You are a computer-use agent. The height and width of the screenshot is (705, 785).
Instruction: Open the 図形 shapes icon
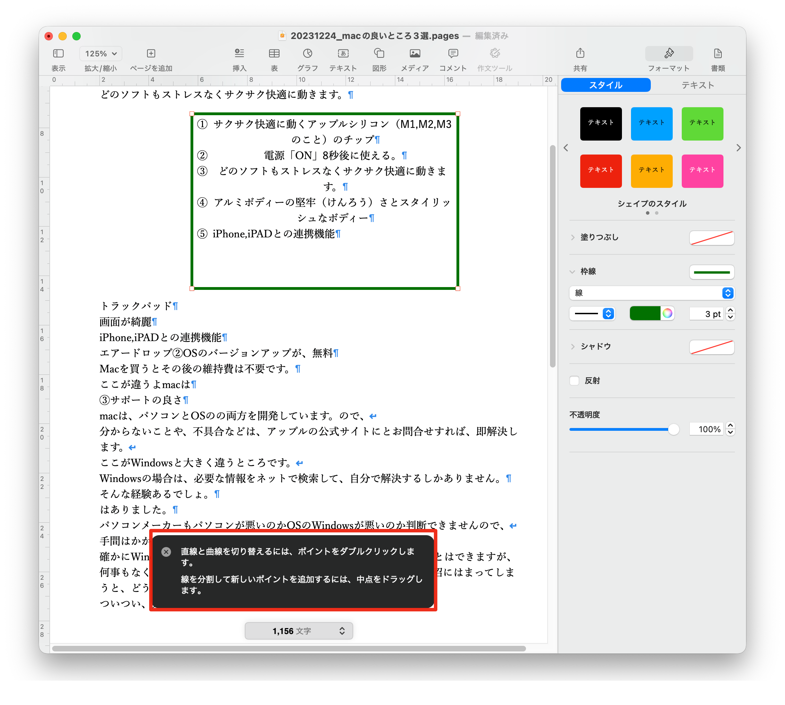(379, 54)
